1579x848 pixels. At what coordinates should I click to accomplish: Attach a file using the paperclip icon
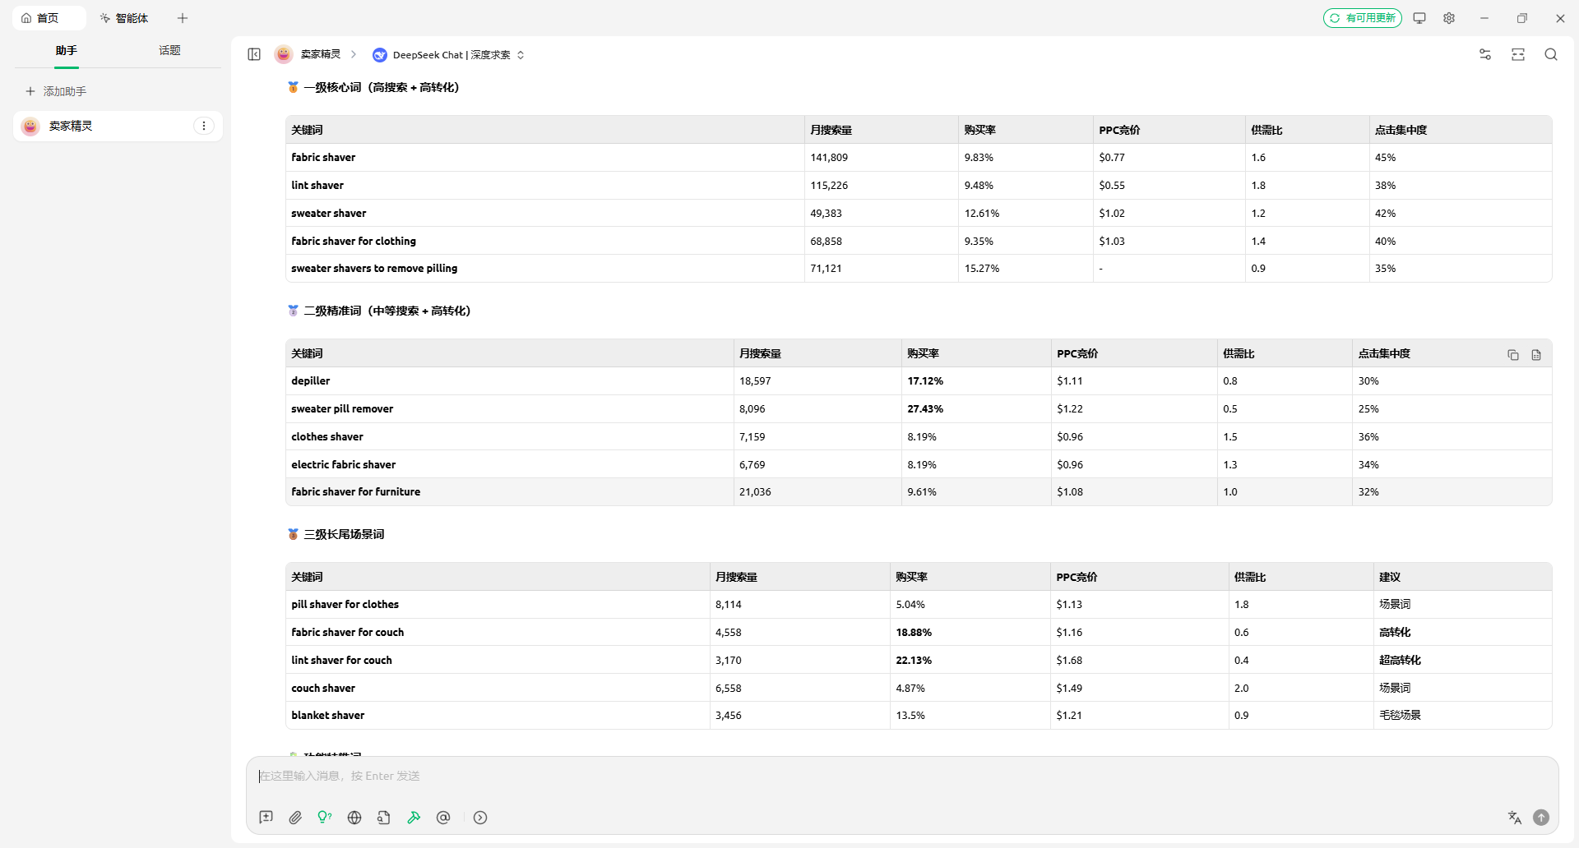click(295, 818)
